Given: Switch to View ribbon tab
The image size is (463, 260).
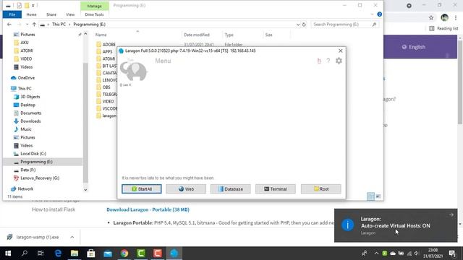Looking at the screenshot, I should click(x=70, y=14).
